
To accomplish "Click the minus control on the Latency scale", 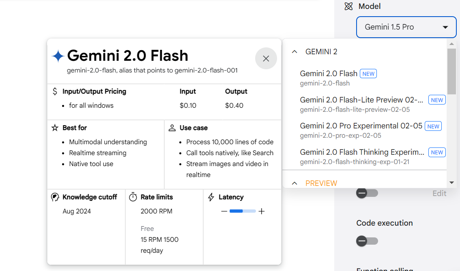I will tap(224, 211).
